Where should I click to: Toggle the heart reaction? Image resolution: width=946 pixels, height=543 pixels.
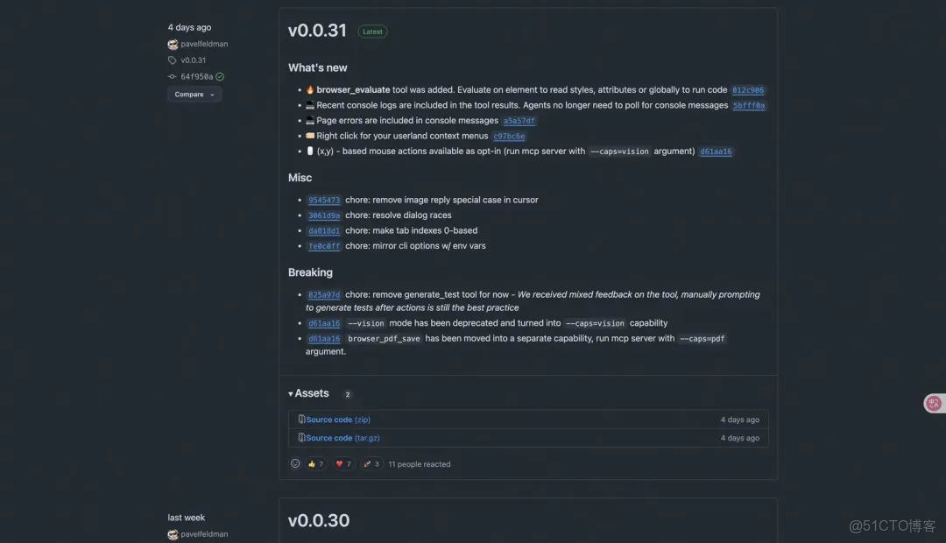point(342,463)
